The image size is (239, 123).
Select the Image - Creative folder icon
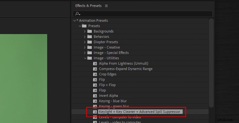(90, 47)
